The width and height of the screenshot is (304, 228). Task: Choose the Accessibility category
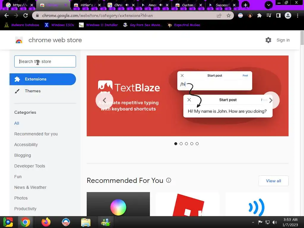coord(26,145)
